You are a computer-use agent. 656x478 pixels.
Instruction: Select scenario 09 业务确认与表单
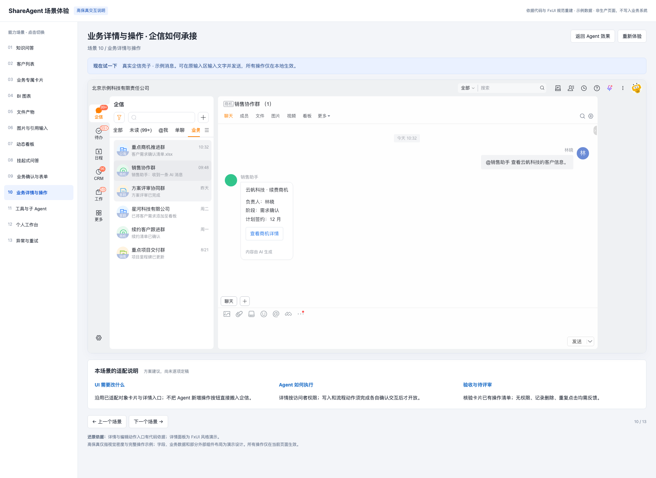(x=39, y=177)
